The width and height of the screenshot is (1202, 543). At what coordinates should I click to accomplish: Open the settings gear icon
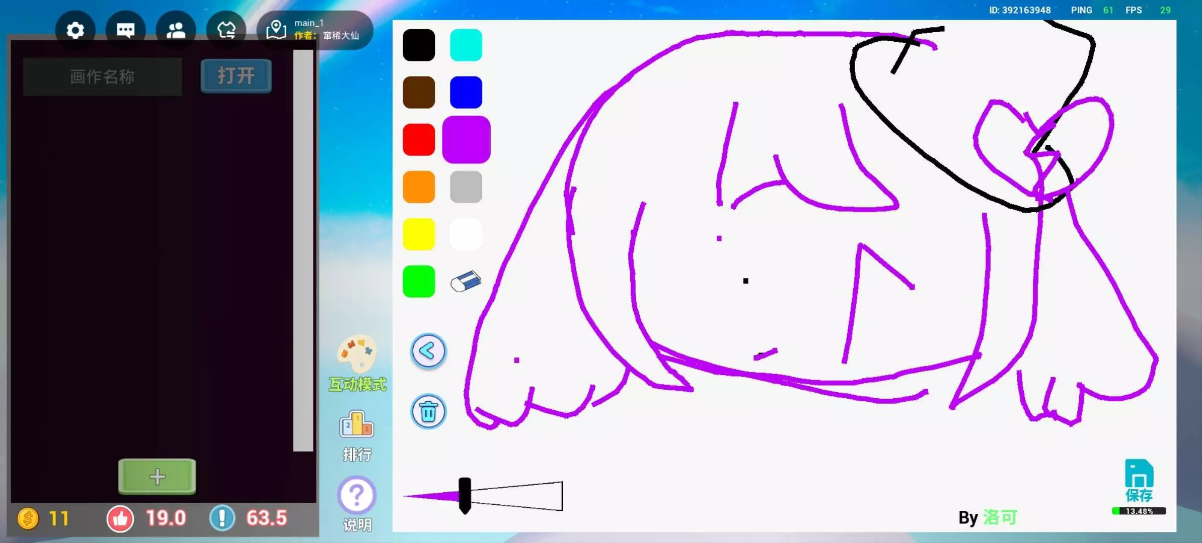[x=75, y=30]
